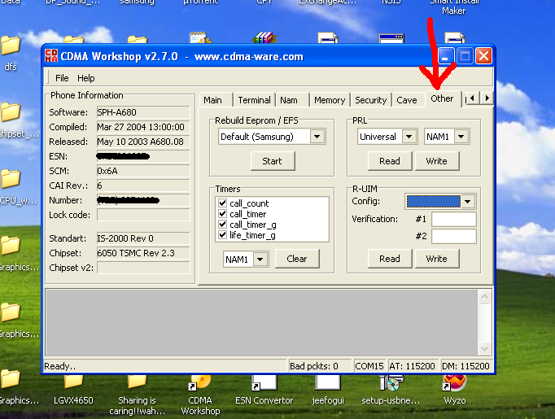This screenshot has height=419, width=555.
Task: Expand the PRL Universal dropdown
Action: click(409, 137)
